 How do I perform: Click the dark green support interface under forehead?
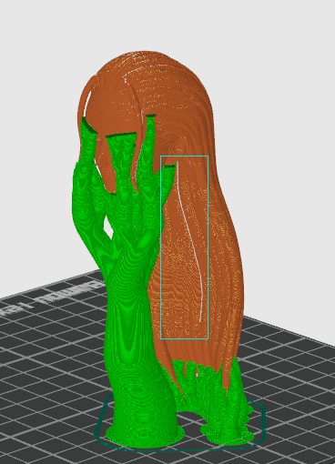coord(121,136)
